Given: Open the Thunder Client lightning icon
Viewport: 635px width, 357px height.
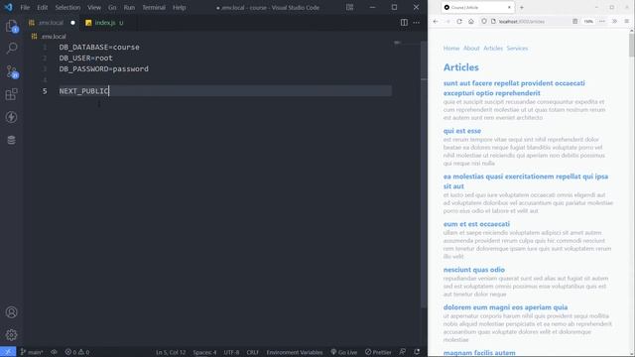Looking at the screenshot, I should (11, 117).
